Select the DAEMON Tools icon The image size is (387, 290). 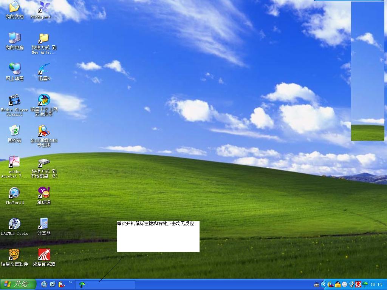14,224
